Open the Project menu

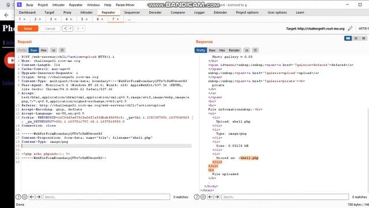tap(43, 5)
